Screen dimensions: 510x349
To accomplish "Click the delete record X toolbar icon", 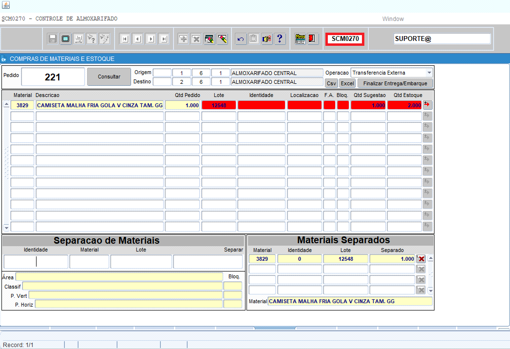I will (196, 39).
